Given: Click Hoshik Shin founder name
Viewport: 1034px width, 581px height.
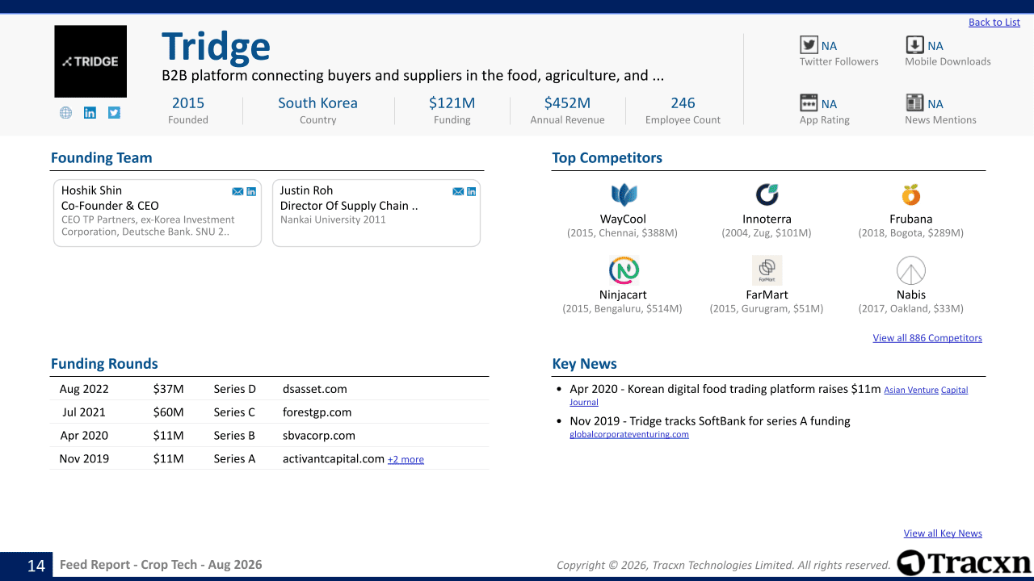Looking at the screenshot, I should pos(91,190).
